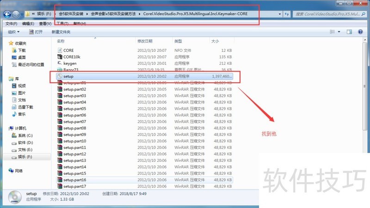370x208 pixels.
Task: Click the change view icon
Action: 332,31
